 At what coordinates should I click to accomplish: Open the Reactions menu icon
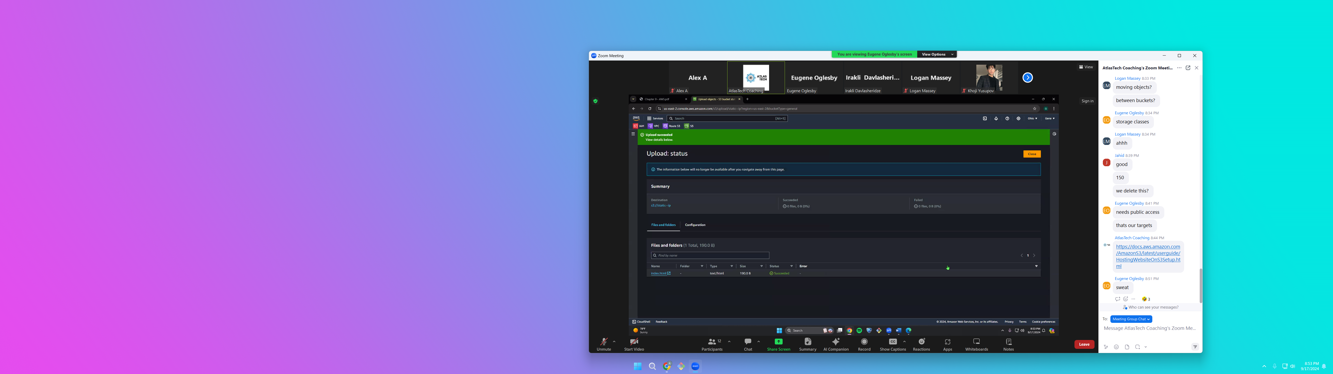921,342
